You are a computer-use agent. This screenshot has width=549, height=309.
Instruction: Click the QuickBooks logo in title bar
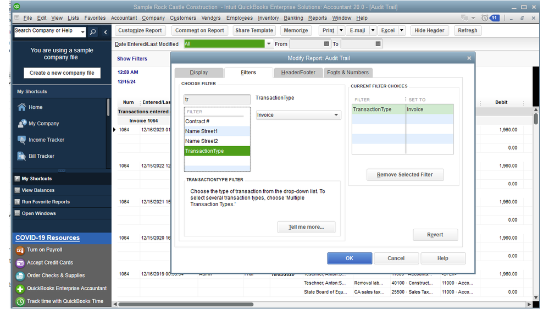click(17, 7)
